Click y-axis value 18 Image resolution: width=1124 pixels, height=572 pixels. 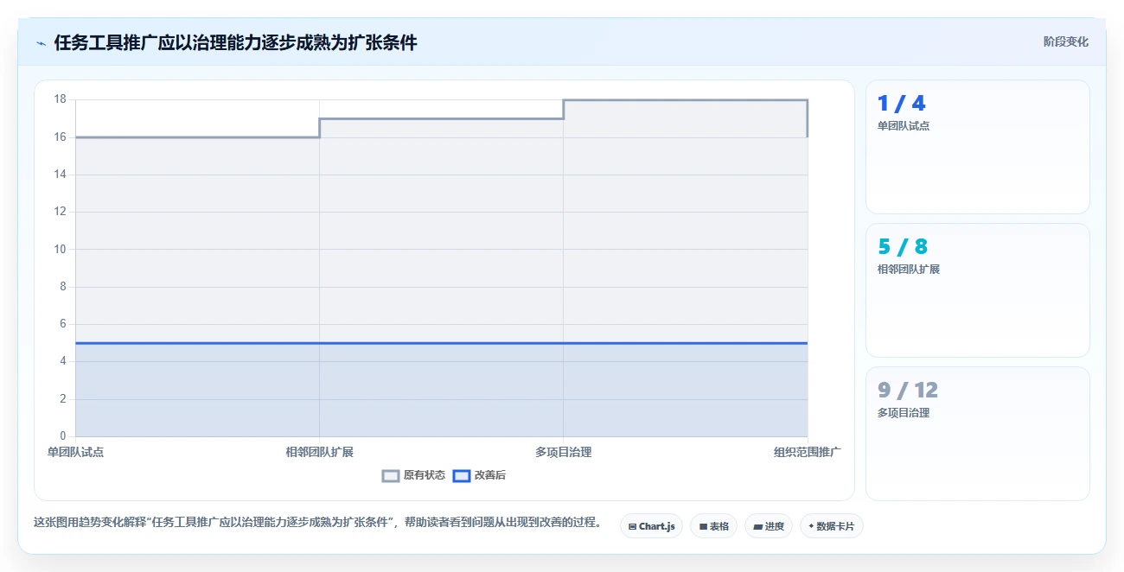point(60,99)
